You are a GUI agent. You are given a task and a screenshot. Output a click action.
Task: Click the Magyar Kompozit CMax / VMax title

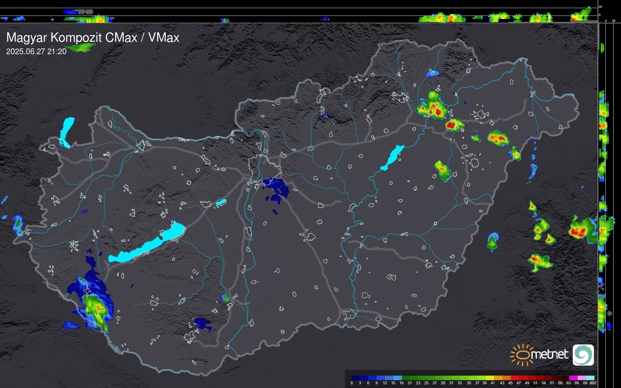(x=93, y=38)
